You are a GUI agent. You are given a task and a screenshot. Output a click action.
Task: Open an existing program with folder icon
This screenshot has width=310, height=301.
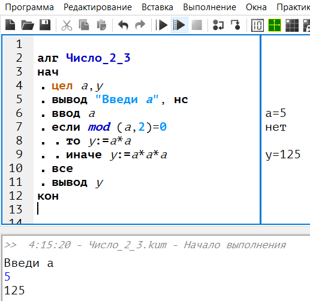pyautogui.click(x=28, y=25)
